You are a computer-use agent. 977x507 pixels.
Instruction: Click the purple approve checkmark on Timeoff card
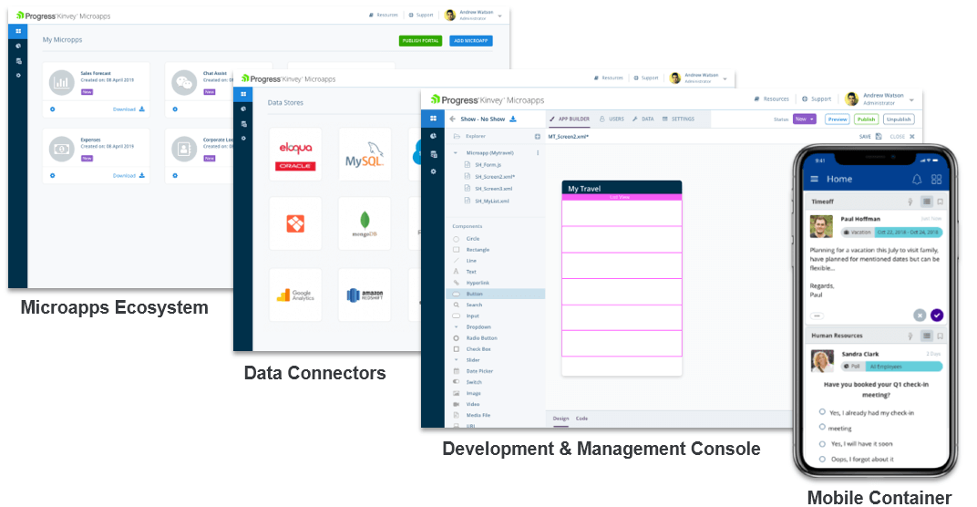[x=937, y=315]
